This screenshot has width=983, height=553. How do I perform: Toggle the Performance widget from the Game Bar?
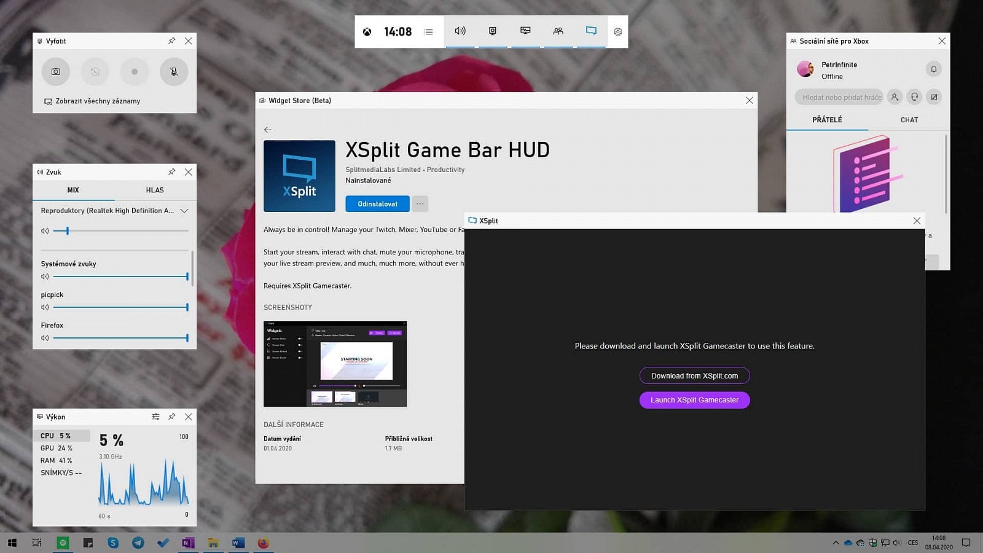point(525,31)
